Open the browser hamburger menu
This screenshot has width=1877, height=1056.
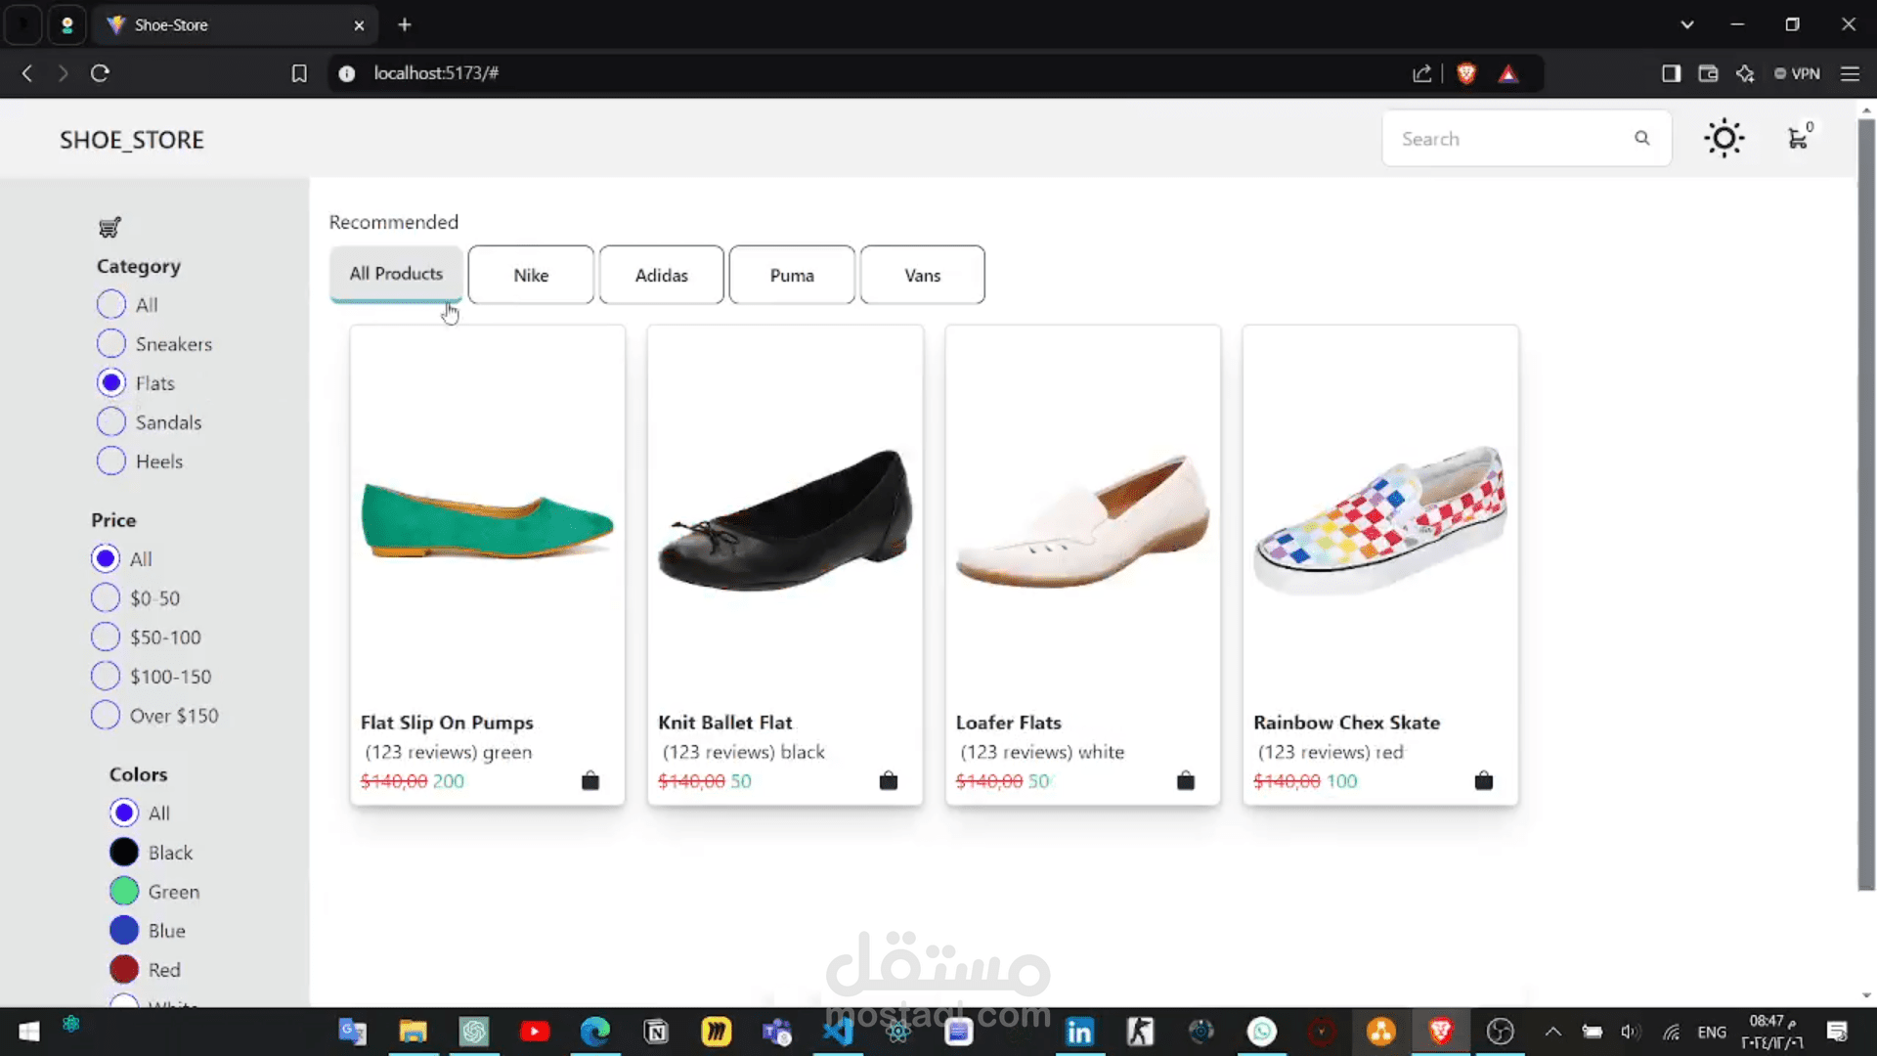point(1850,73)
